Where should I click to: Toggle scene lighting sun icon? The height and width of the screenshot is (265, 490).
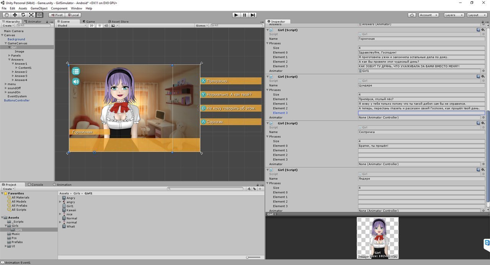tap(100, 26)
